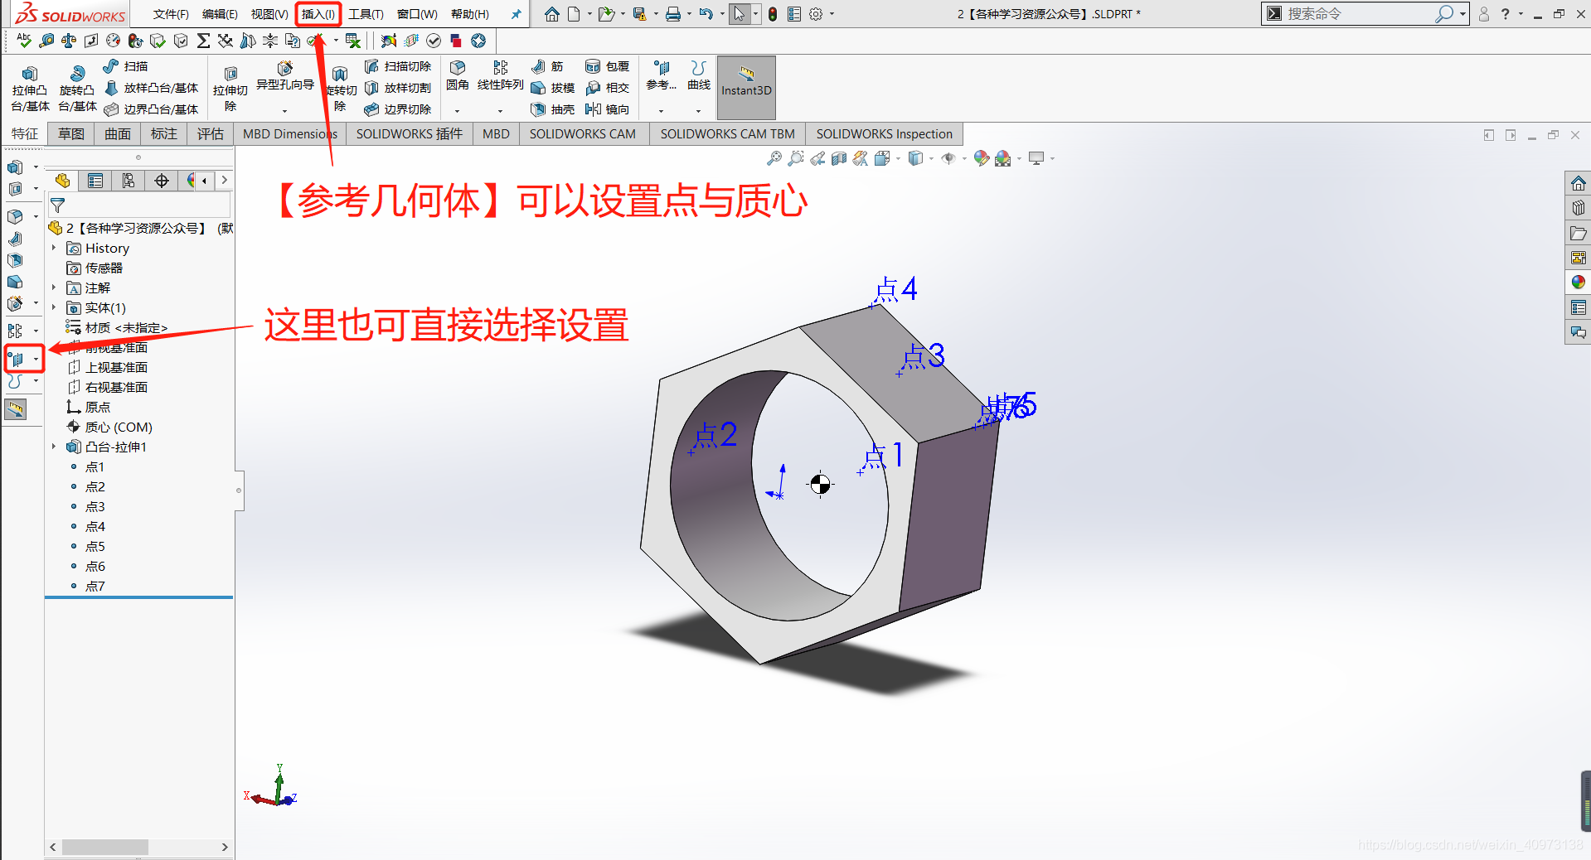Expand the 凸台-拉伸1 feature node
This screenshot has height=860, width=1591.
click(54, 447)
